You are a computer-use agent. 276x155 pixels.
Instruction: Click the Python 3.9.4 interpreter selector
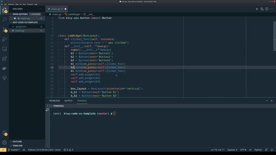coord(44,150)
